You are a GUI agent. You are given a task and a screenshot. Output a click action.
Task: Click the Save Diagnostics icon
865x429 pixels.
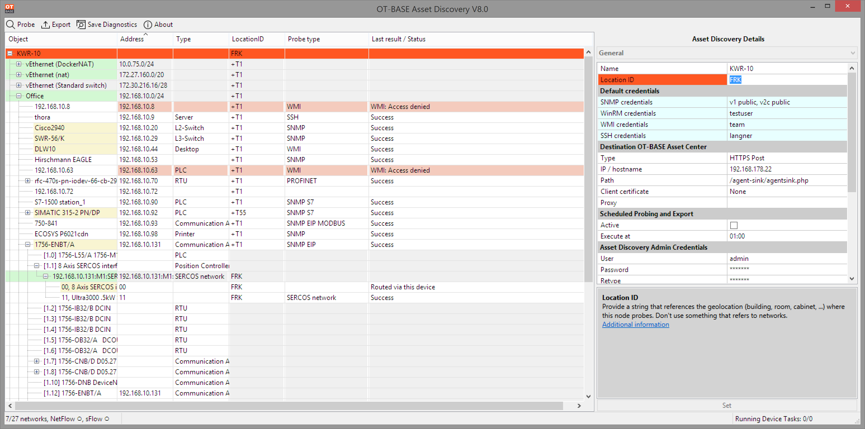81,25
